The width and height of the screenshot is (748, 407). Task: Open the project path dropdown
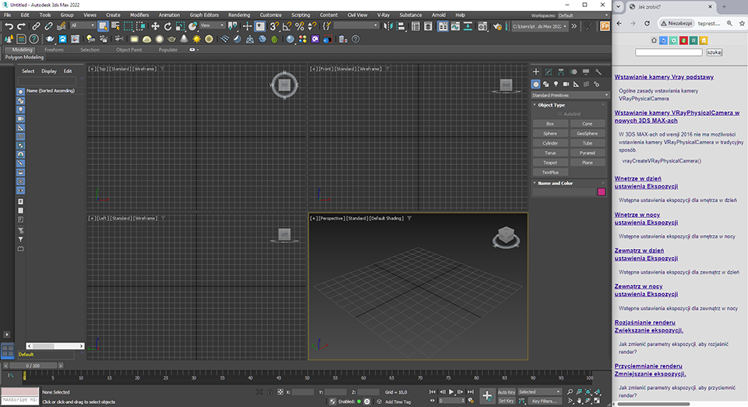coord(539,26)
